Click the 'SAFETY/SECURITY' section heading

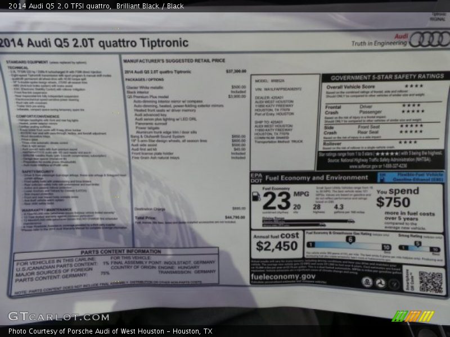tap(37, 171)
